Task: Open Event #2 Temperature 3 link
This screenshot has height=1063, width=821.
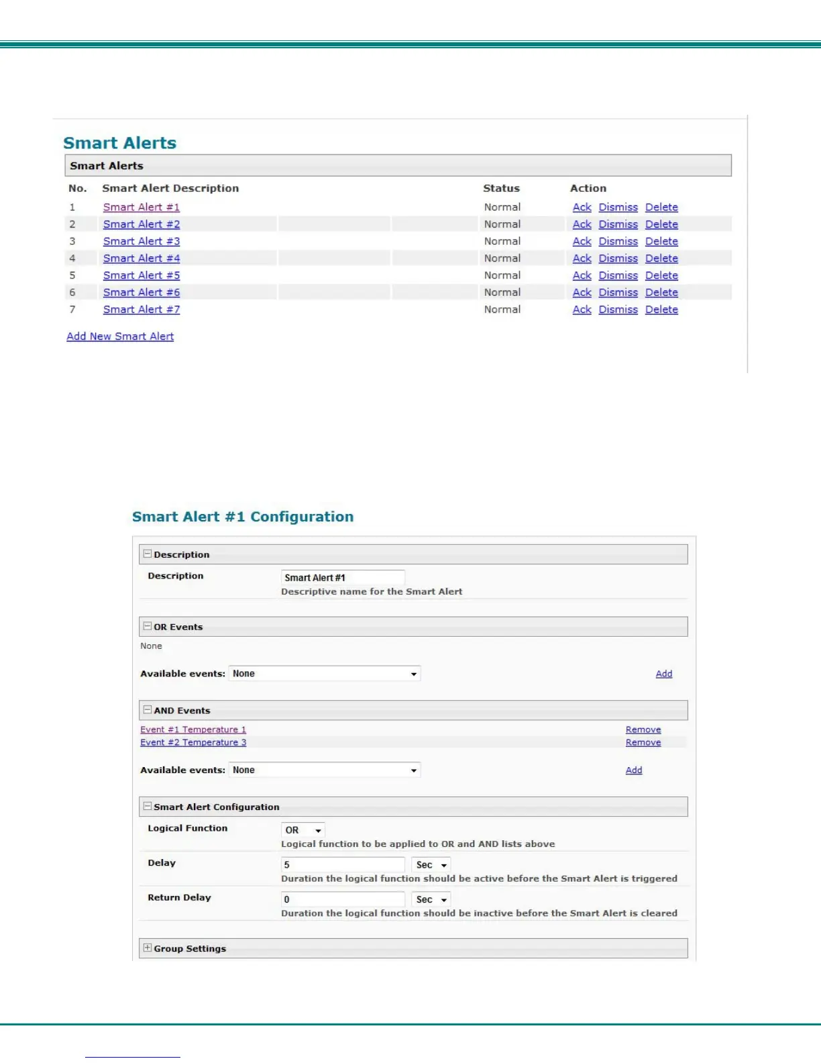Action: pos(193,742)
